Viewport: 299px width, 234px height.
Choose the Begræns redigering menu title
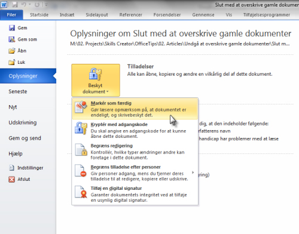(x=112, y=146)
